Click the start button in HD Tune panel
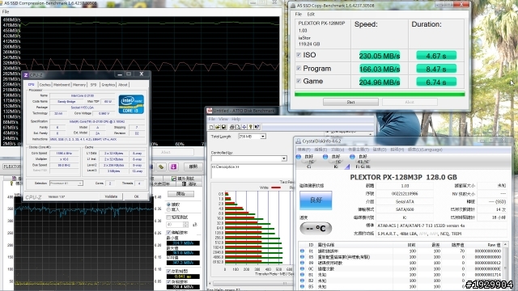The height and width of the screenshot is (291, 518). pos(180,194)
